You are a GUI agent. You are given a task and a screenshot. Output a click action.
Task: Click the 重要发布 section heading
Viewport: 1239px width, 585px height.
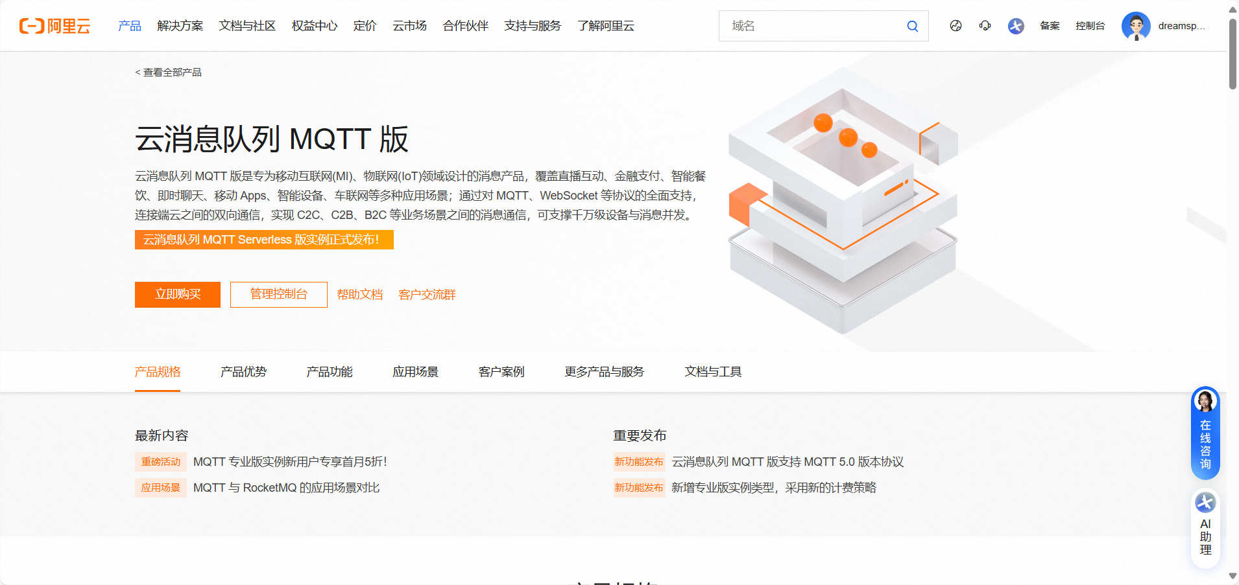pyautogui.click(x=640, y=435)
